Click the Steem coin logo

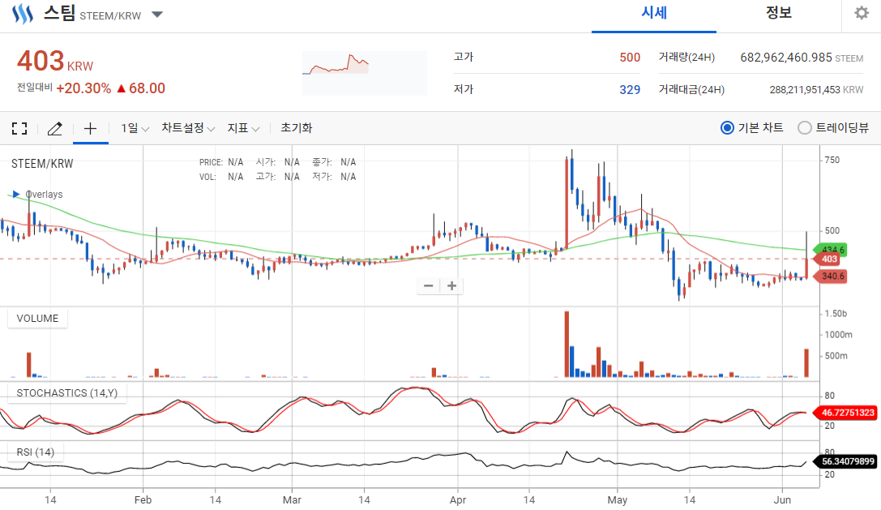23,14
